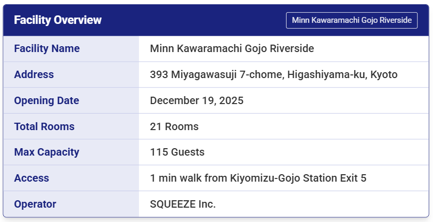The height and width of the screenshot is (222, 433).
Task: Click the Facility Overview heading
Action: (x=58, y=20)
